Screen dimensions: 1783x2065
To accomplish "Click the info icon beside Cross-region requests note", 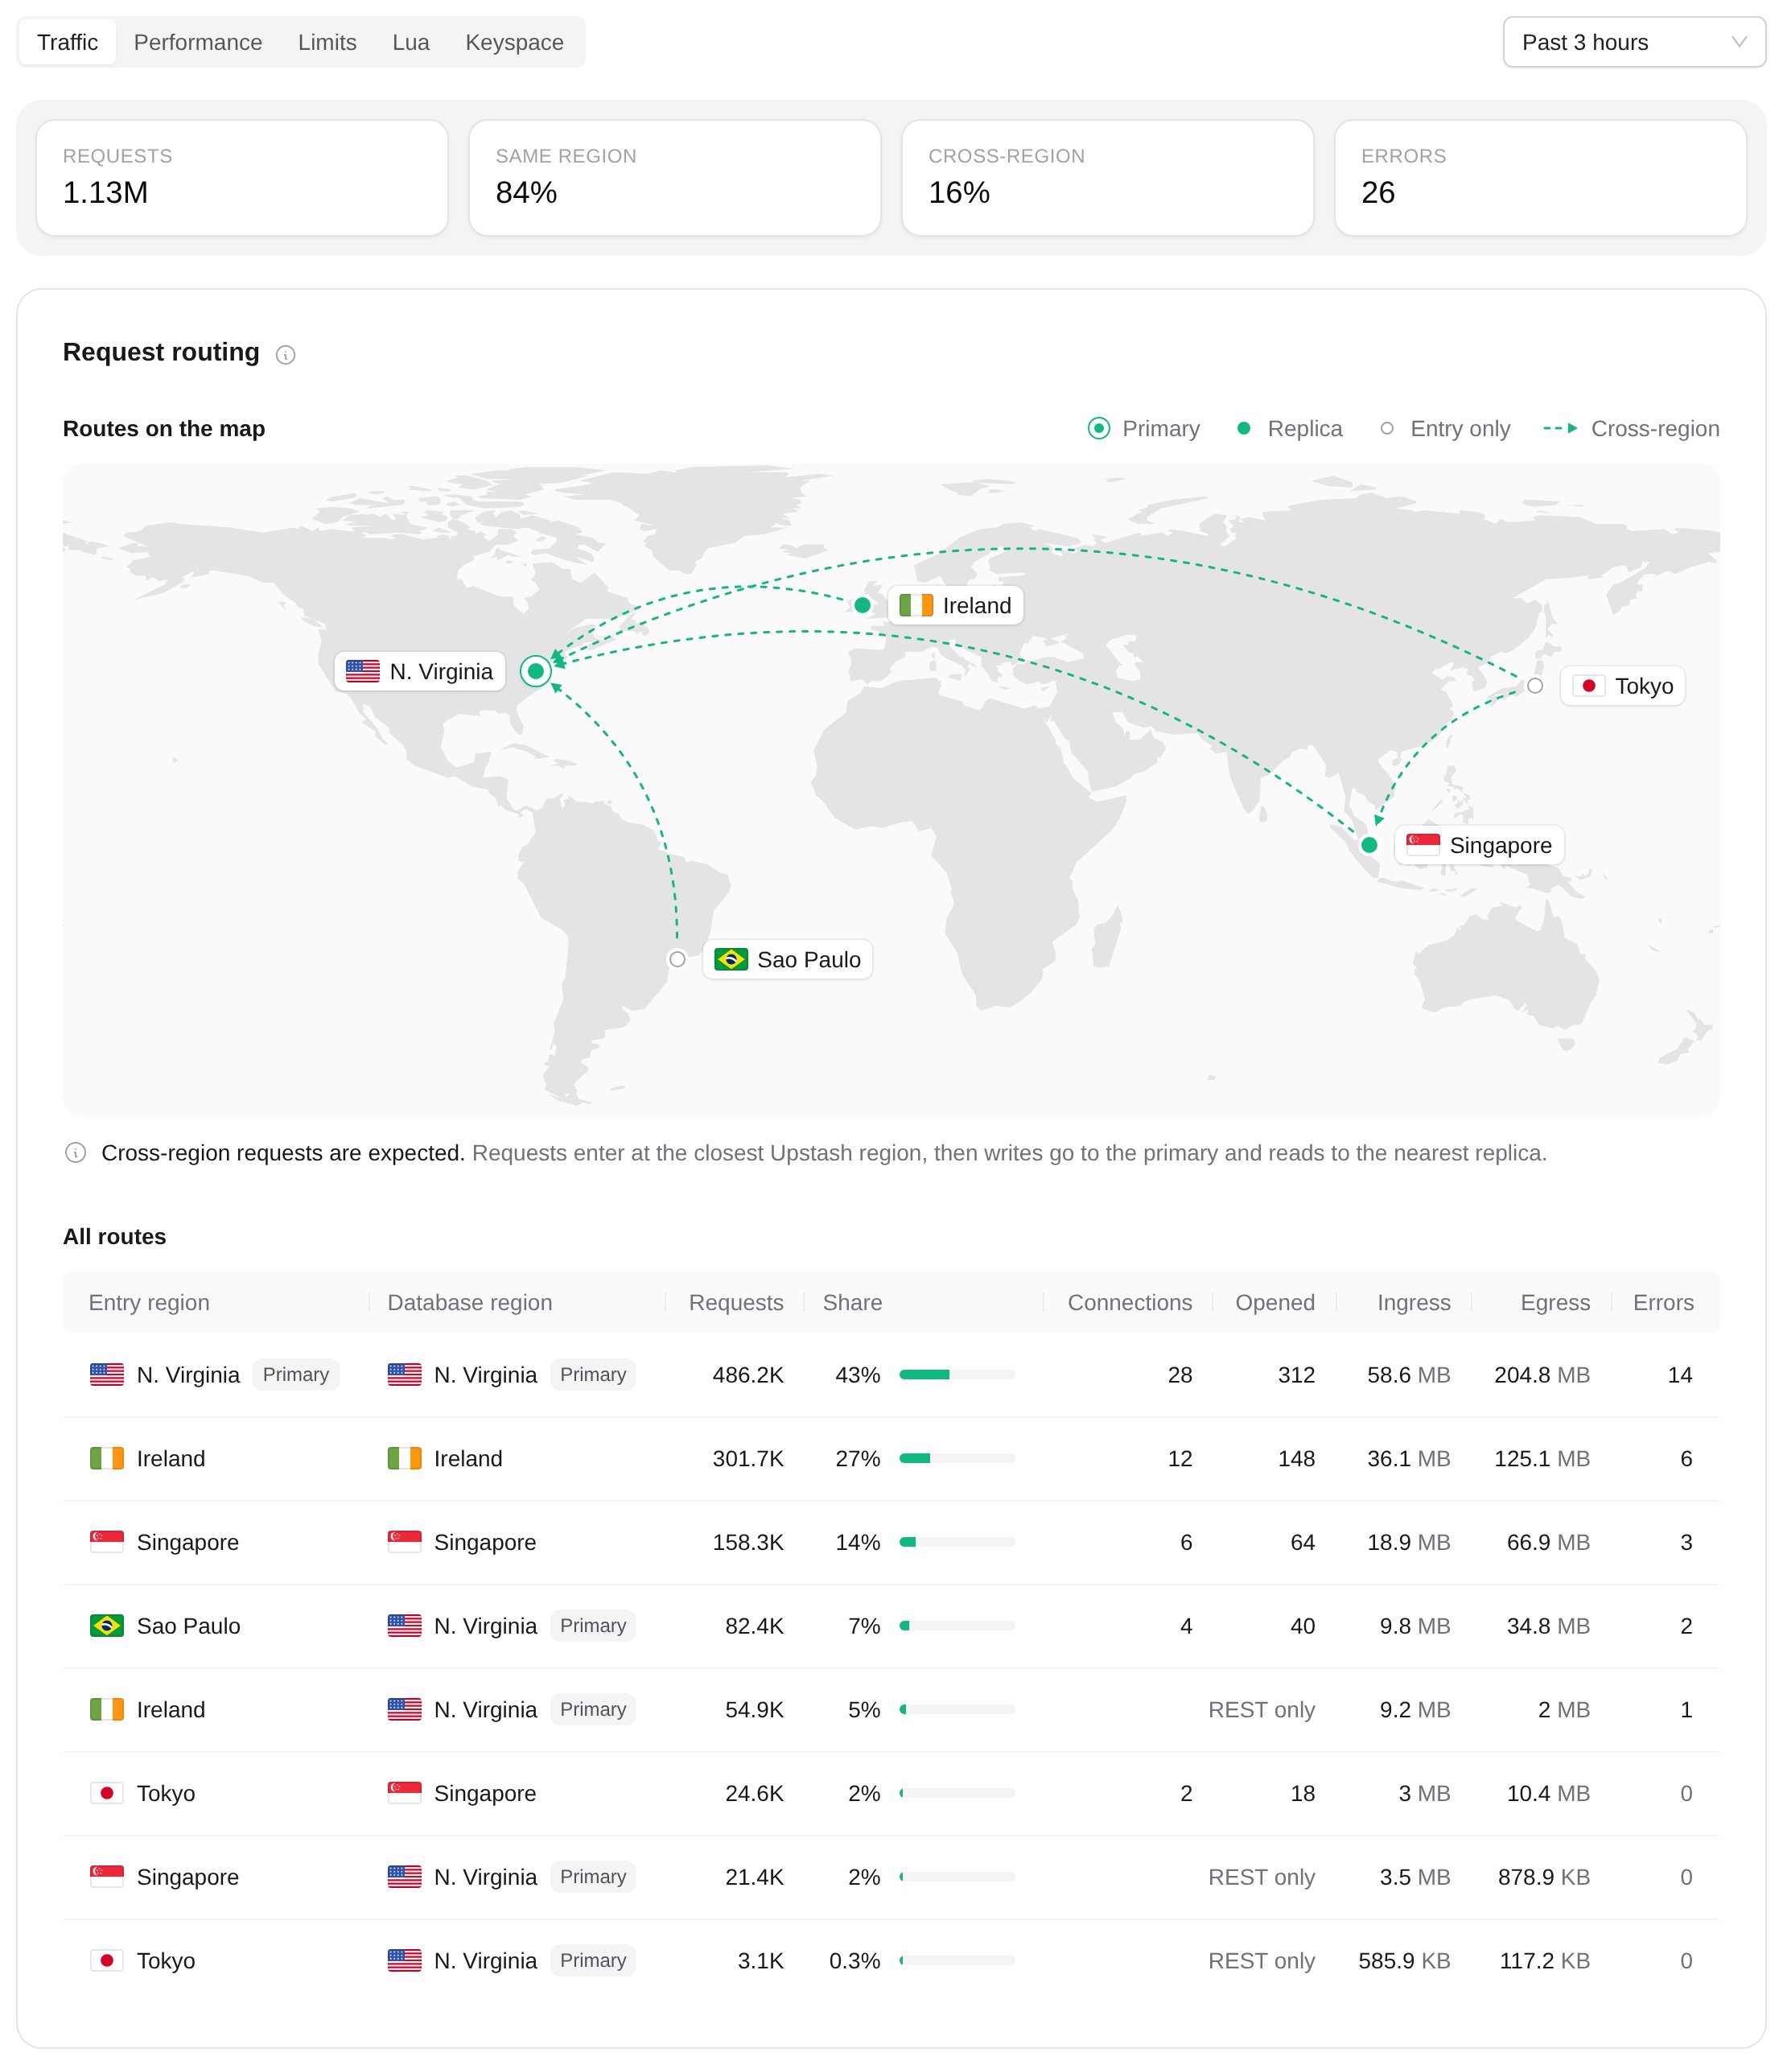I will click(x=76, y=1152).
